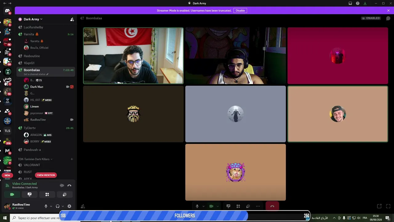Enter full screen for the call
The width and height of the screenshot is (394, 222).
pos(388,206)
